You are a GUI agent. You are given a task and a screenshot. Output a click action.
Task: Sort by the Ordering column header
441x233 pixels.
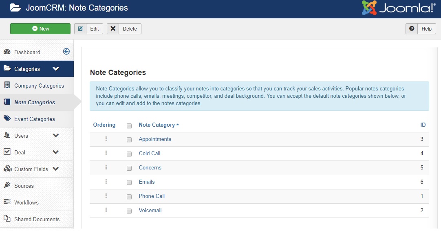click(x=104, y=125)
